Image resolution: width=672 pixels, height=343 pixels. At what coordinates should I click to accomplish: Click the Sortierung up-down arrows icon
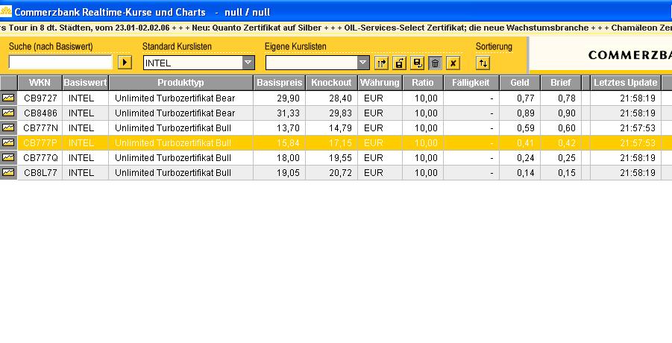click(x=483, y=63)
